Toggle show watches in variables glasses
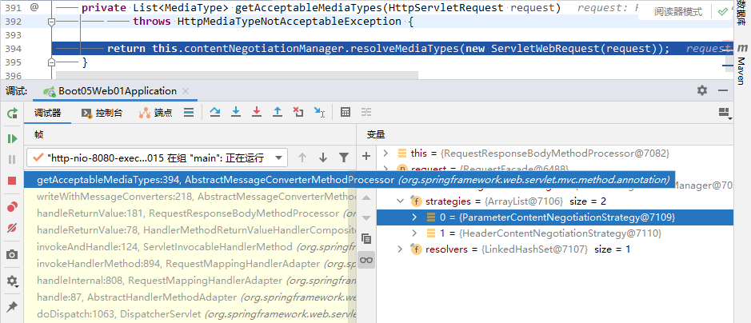The width and height of the screenshot is (751, 323). [366, 260]
